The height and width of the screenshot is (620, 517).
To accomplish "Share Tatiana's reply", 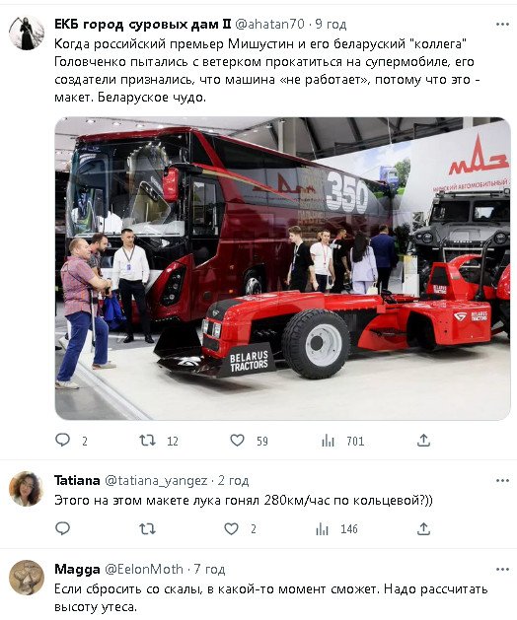I will click(x=423, y=528).
